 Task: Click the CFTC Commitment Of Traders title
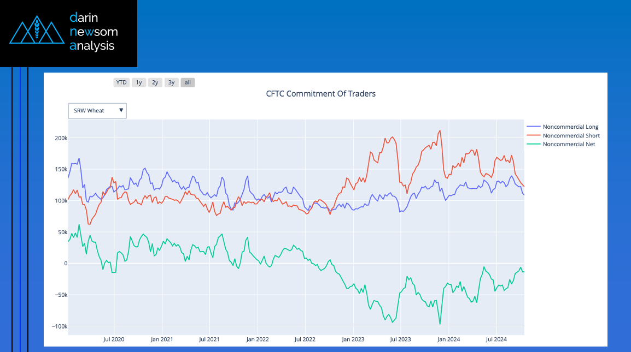321,93
